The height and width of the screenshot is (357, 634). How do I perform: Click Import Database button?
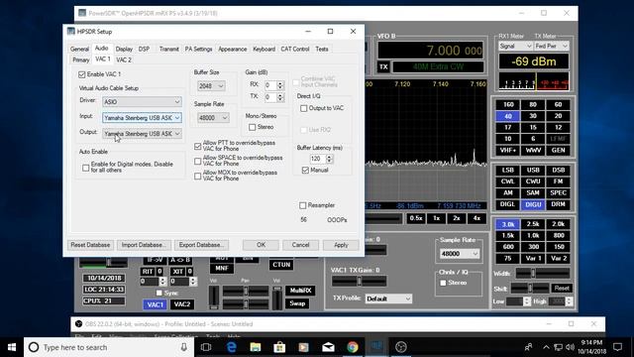[x=144, y=245]
